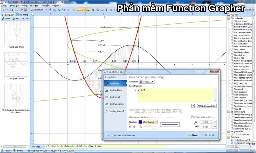Open the Đồ thị menu

pyautogui.click(x=25, y=6)
